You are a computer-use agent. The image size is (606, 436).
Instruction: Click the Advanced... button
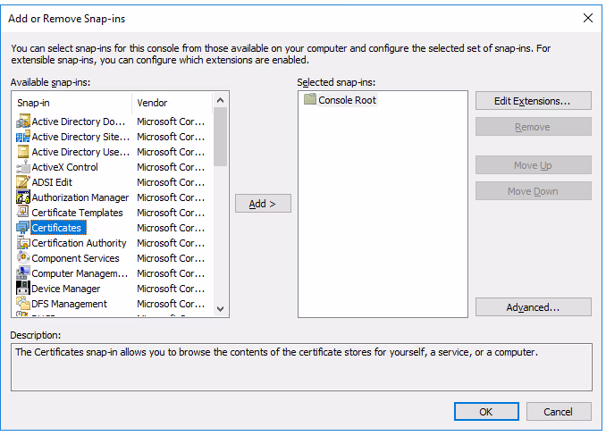click(533, 307)
